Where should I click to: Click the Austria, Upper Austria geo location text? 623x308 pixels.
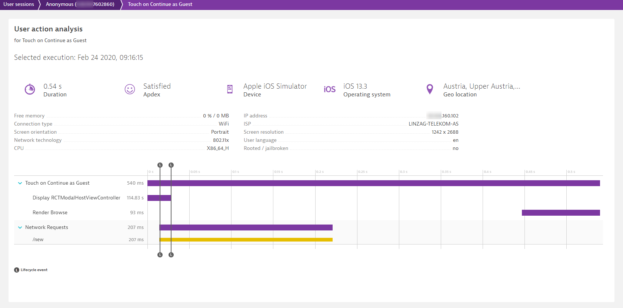coord(482,86)
